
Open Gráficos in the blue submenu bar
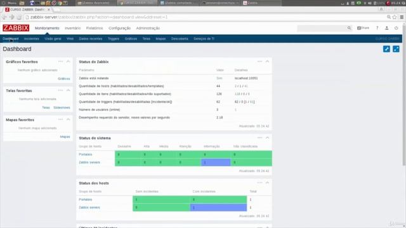(x=131, y=39)
